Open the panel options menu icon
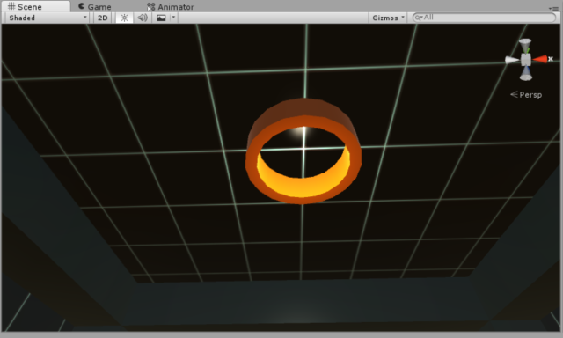563x338 pixels. coord(553,8)
